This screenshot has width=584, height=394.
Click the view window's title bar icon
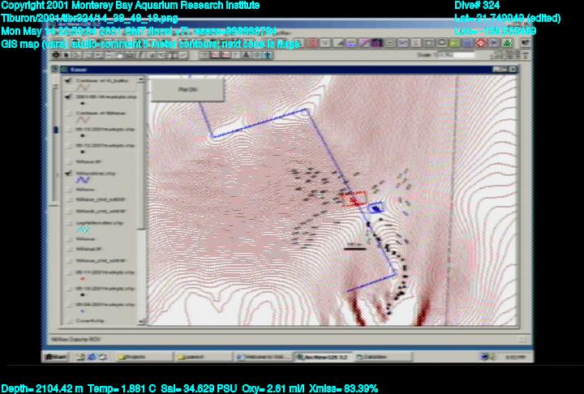pos(64,71)
